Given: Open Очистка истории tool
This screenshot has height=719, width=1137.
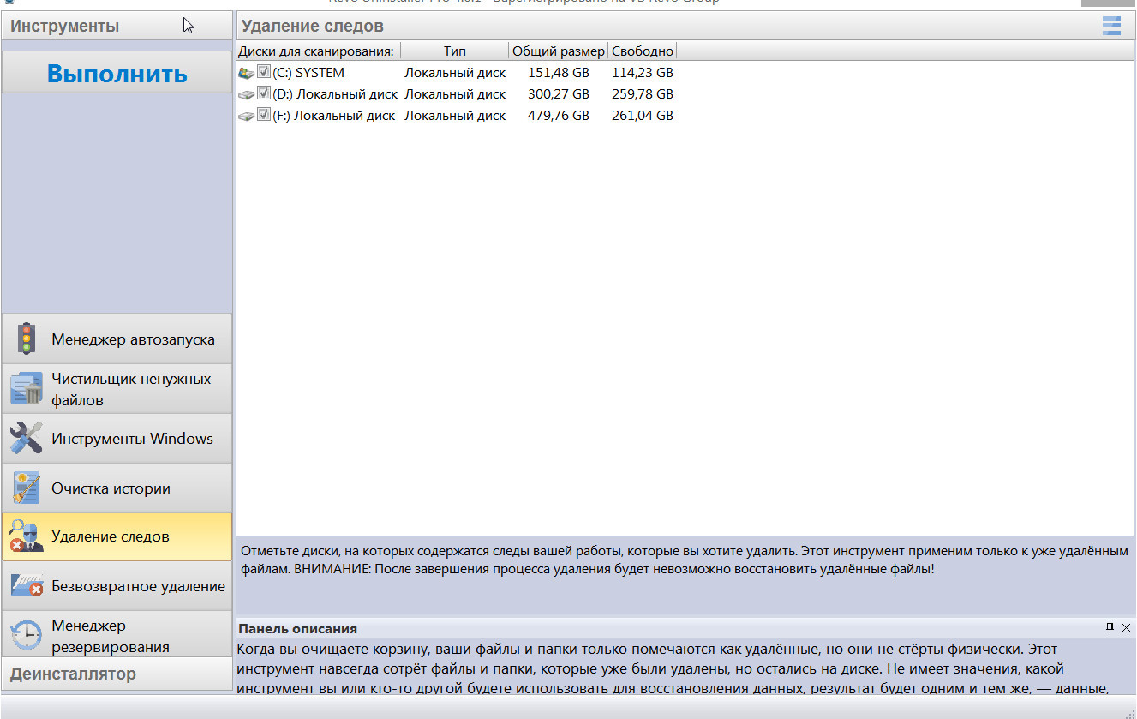Looking at the screenshot, I should tap(117, 488).
